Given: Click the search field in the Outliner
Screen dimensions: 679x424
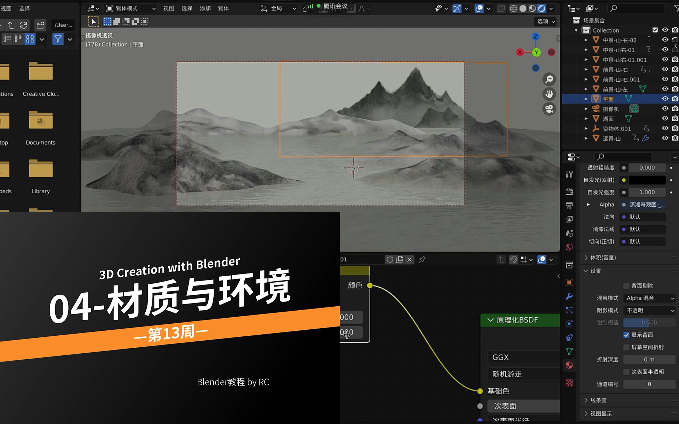Looking at the screenshot, I should [637, 8].
